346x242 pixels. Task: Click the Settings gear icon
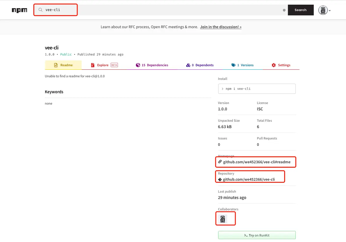click(x=274, y=65)
